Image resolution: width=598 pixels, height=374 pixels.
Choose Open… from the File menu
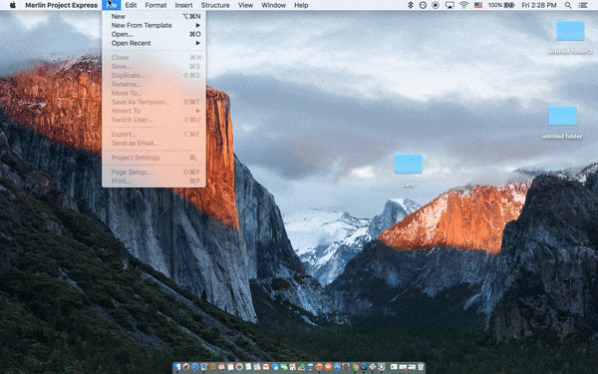pos(154,34)
